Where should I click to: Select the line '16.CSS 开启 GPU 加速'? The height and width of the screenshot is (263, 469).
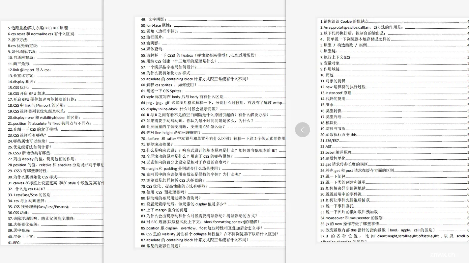(55, 93)
